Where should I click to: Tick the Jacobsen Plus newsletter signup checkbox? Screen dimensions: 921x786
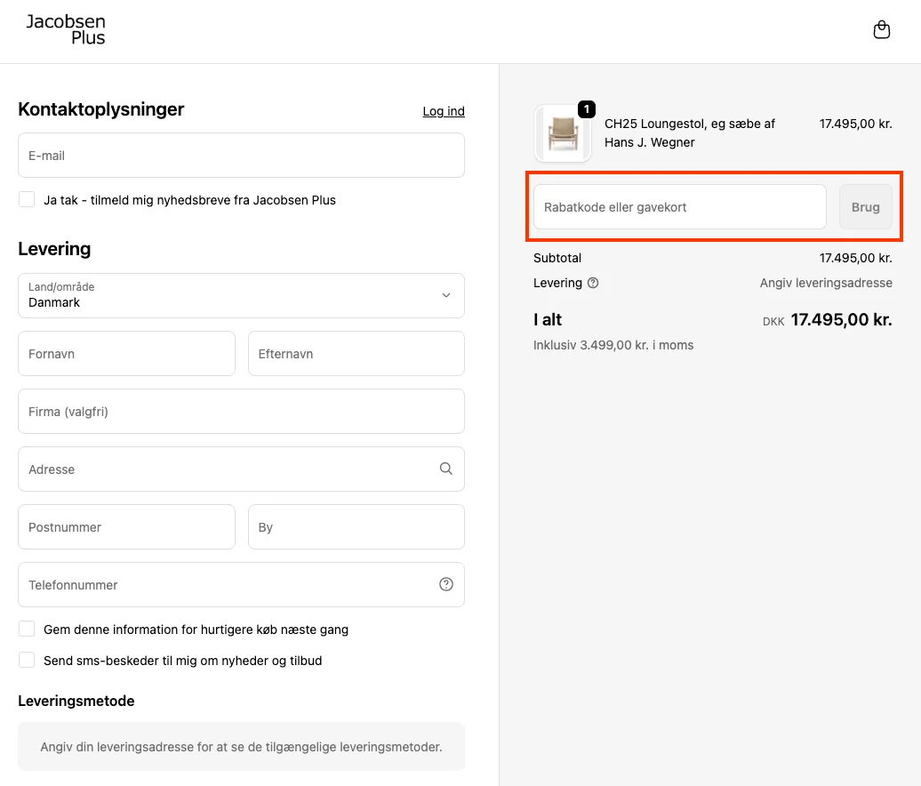(x=27, y=199)
